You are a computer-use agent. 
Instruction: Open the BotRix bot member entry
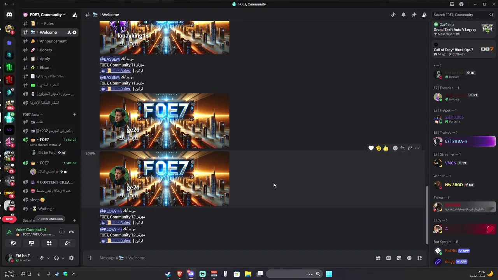pos(465,251)
